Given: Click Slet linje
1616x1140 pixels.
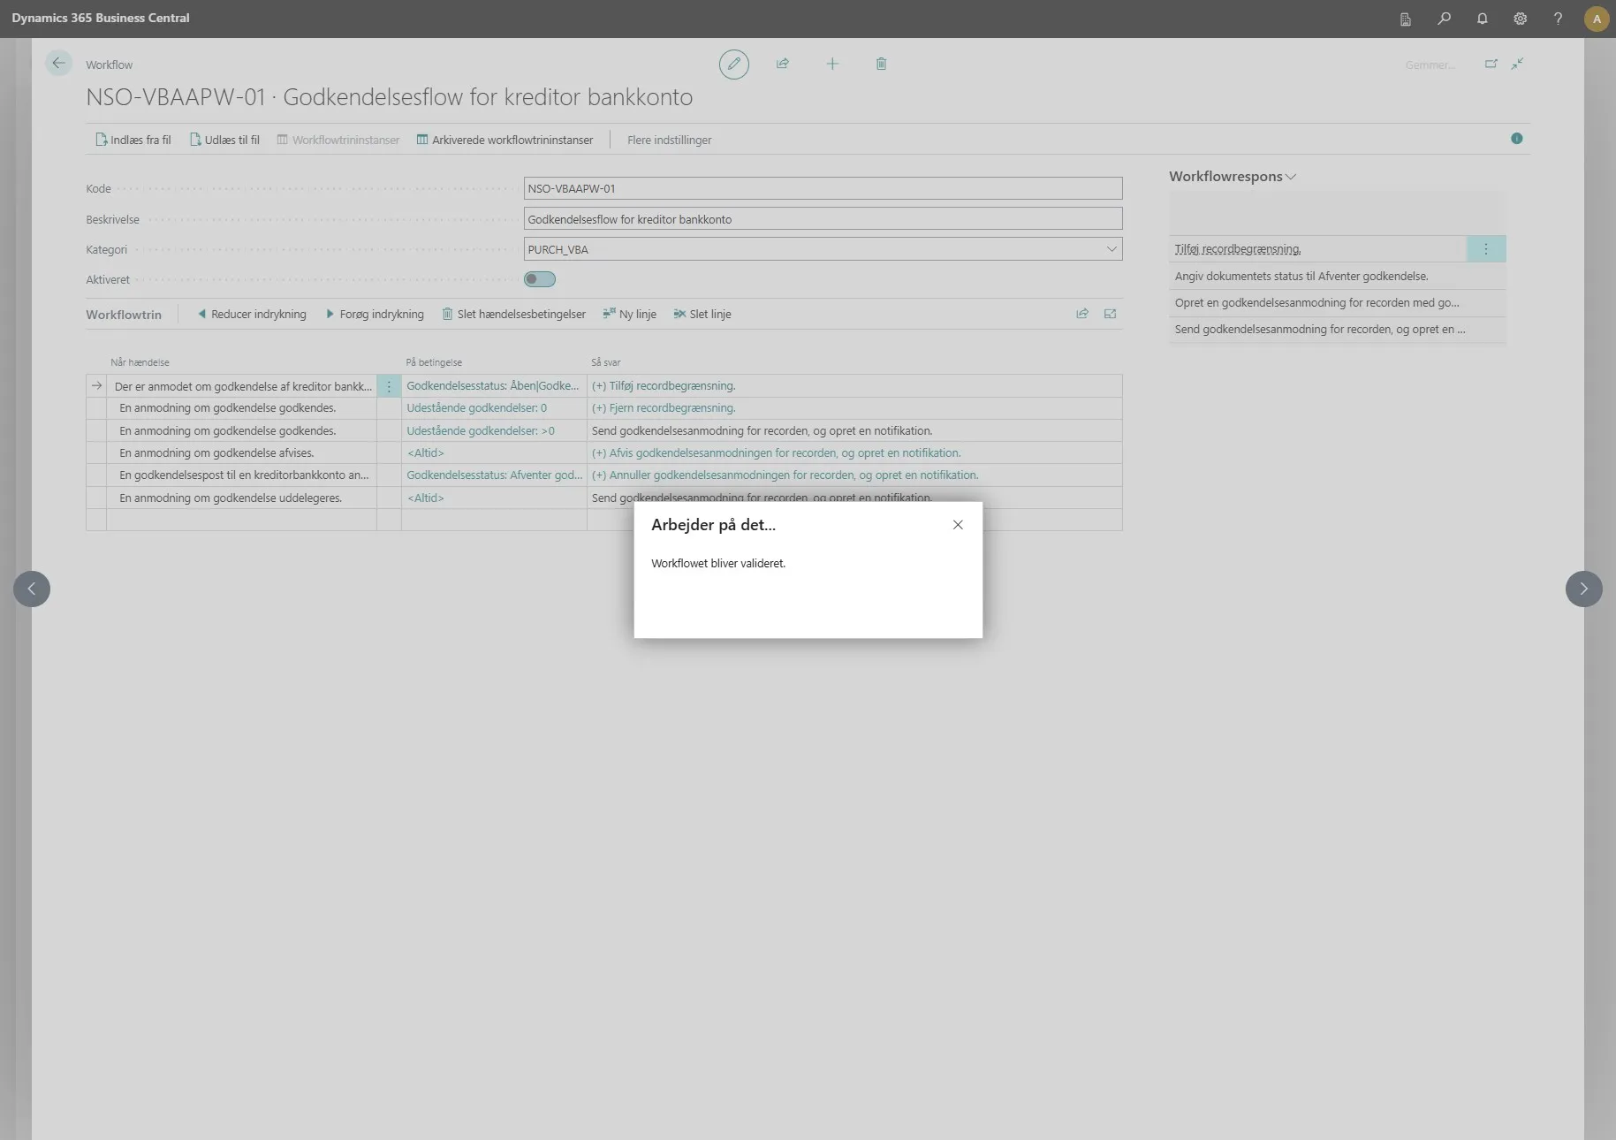Looking at the screenshot, I should pyautogui.click(x=702, y=314).
